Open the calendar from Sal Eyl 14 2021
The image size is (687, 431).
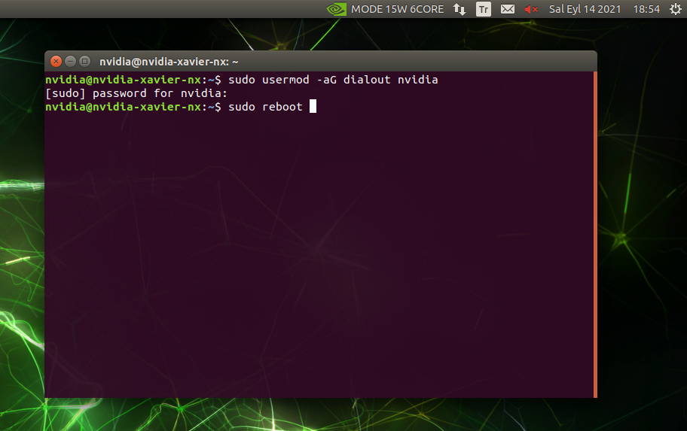click(585, 9)
